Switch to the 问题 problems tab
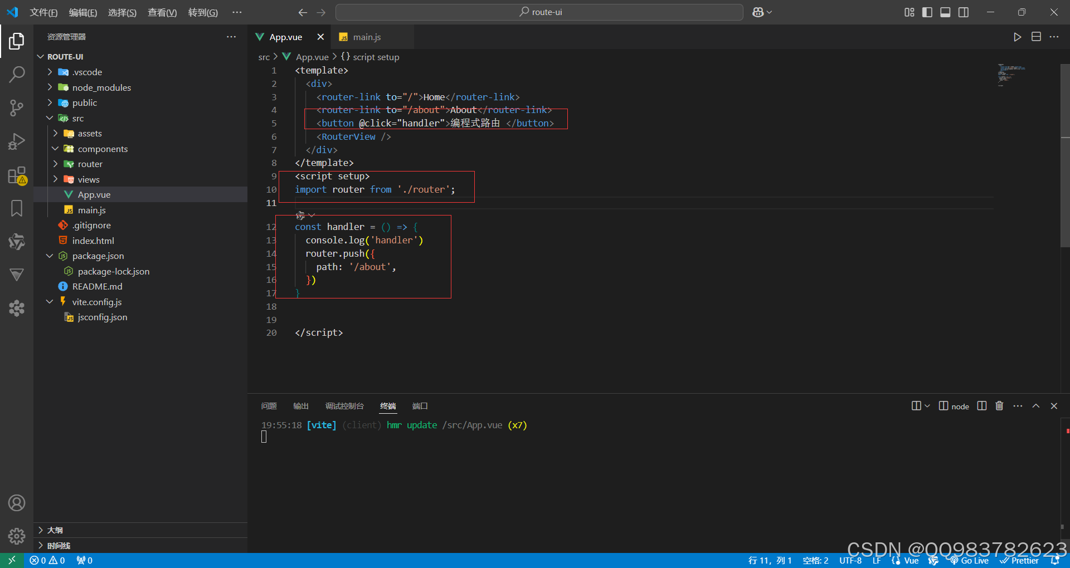Viewport: 1070px width, 568px height. pos(269,406)
